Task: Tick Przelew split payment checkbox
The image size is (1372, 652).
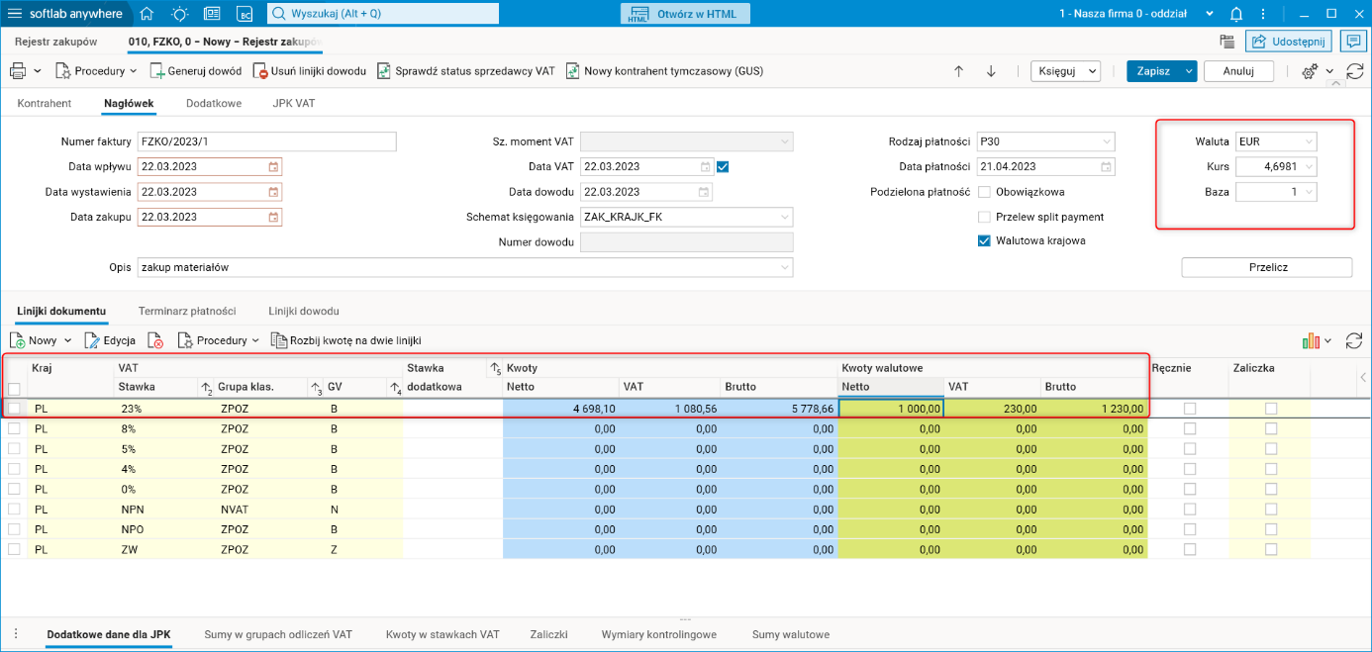Action: [x=984, y=217]
